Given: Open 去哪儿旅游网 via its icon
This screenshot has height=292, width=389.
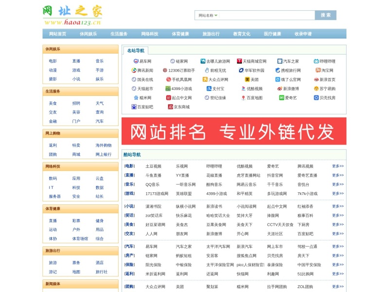Looking at the screenshot, I should coord(203,61).
